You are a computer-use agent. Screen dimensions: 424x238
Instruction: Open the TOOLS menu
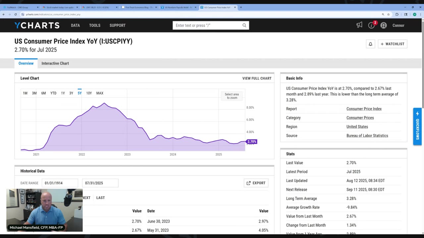click(x=95, y=25)
